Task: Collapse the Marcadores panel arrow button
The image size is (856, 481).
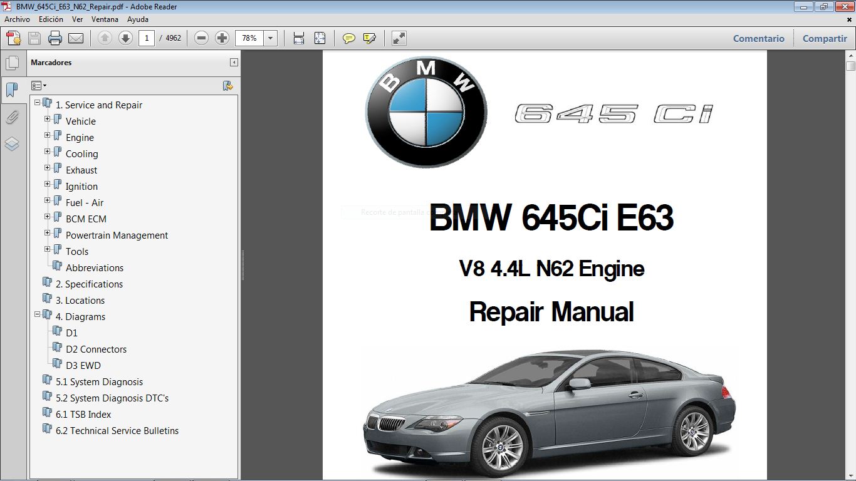Action: 234,63
